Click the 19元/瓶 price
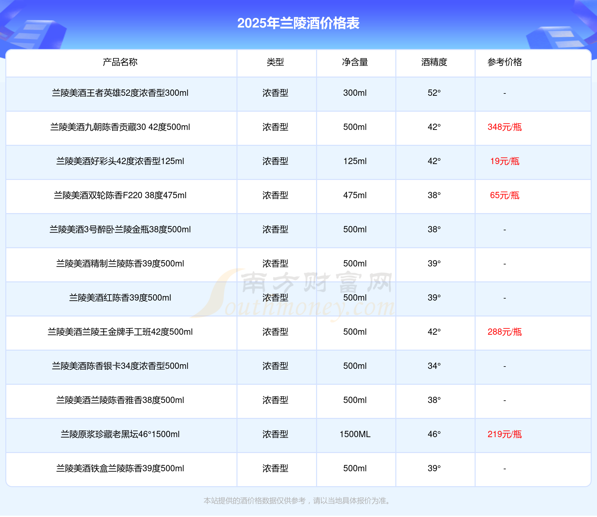This screenshot has width=597, height=517. [504, 161]
